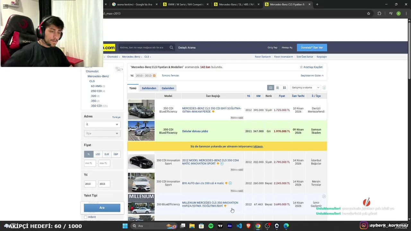The width and height of the screenshot is (411, 231).
Task: Open the Mercedes-Benz category in sidebar
Action: (x=98, y=76)
